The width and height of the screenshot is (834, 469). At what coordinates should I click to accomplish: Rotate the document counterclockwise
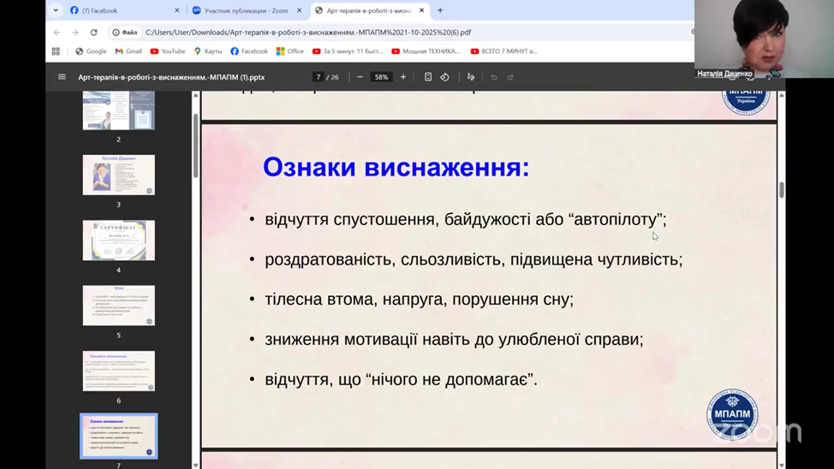pyautogui.click(x=444, y=77)
